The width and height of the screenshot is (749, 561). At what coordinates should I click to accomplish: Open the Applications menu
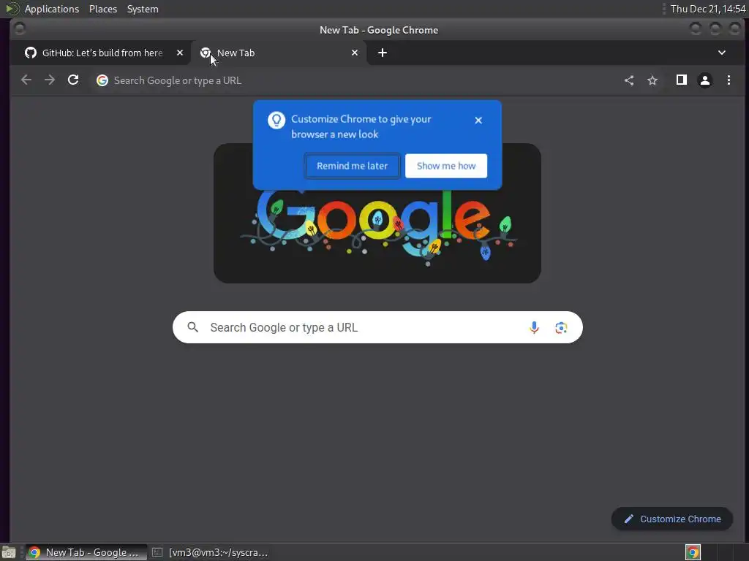52,9
